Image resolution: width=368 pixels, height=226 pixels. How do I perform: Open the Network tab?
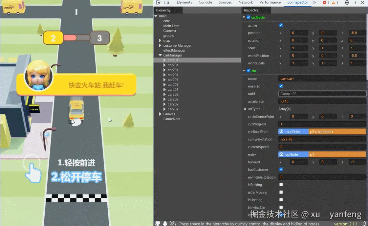(x=246, y=2)
